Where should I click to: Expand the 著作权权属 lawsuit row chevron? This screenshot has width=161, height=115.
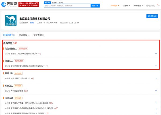coord(156,103)
